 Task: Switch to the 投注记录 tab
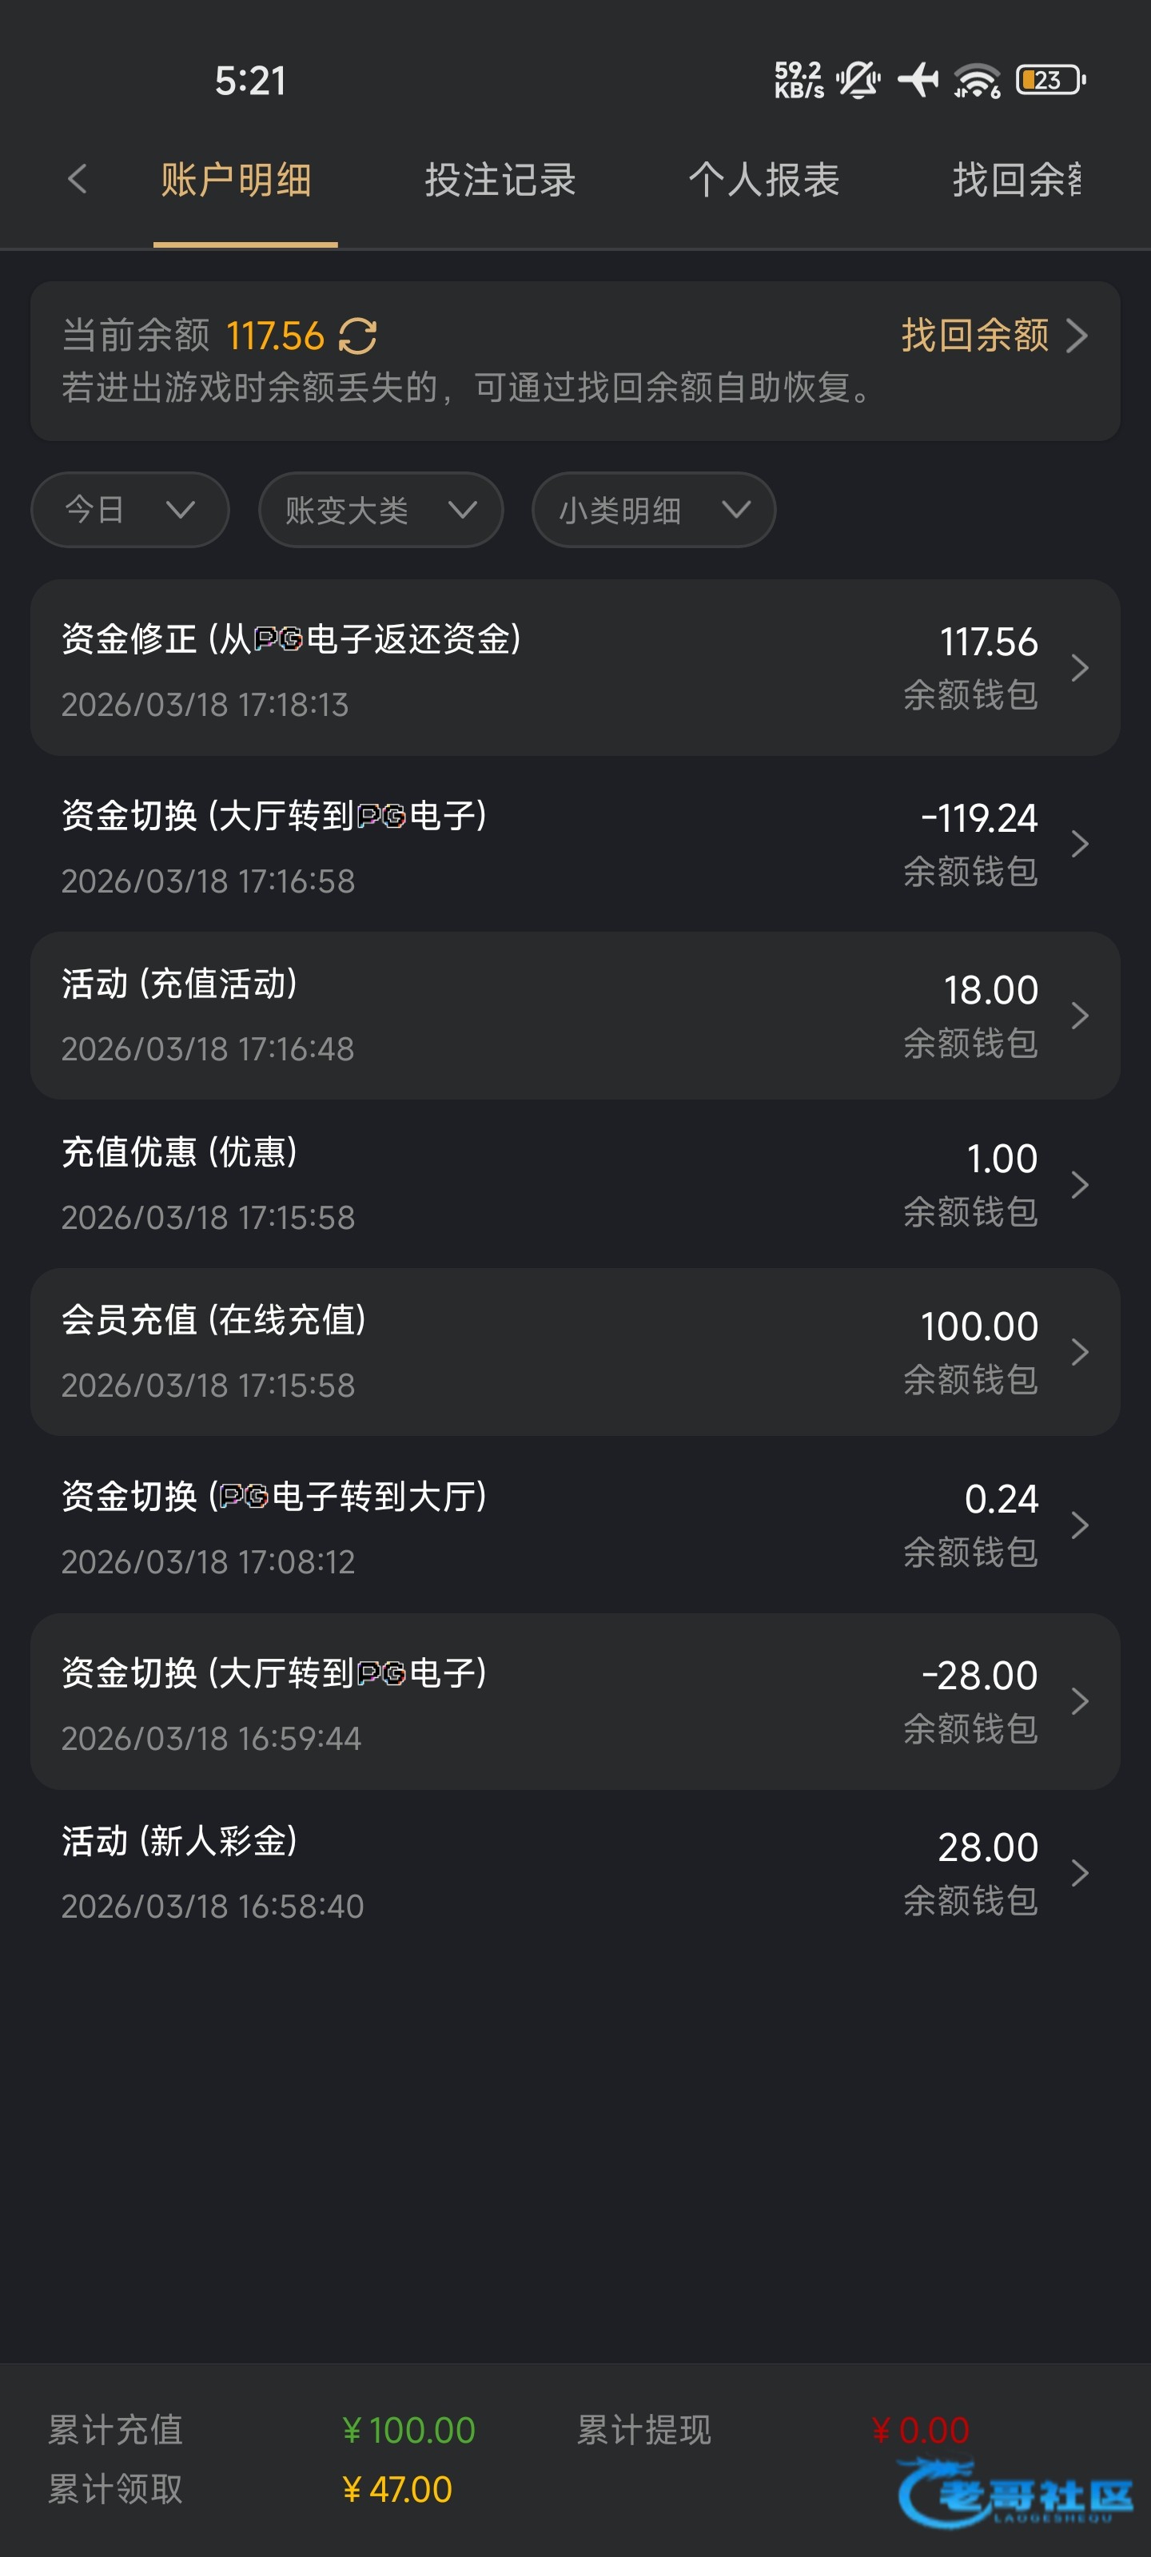(x=500, y=181)
